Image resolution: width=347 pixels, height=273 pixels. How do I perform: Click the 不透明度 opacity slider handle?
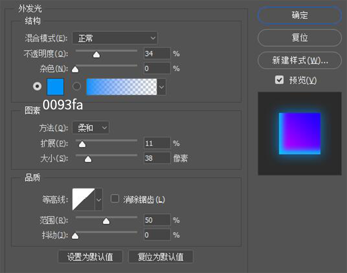96,54
